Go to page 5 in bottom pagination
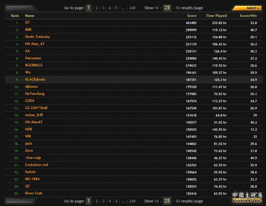The height and width of the screenshot is (206, 266). point(116,201)
